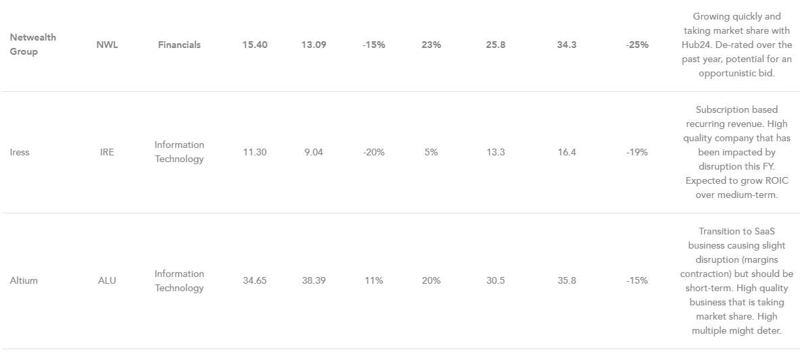Click the 13.09 value in Netwealth row
Viewport: 800px width, 352px height.
[313, 45]
